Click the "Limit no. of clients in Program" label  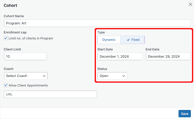point(31,38)
